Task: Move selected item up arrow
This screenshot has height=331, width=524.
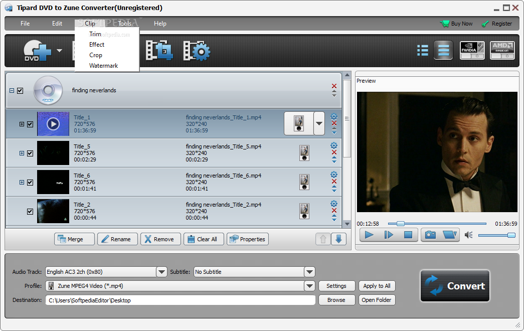Action: [x=323, y=239]
